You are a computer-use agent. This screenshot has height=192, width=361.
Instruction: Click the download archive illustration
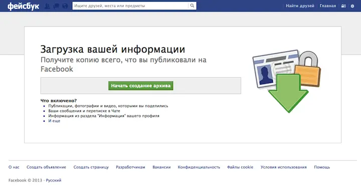pyautogui.click(x=287, y=81)
